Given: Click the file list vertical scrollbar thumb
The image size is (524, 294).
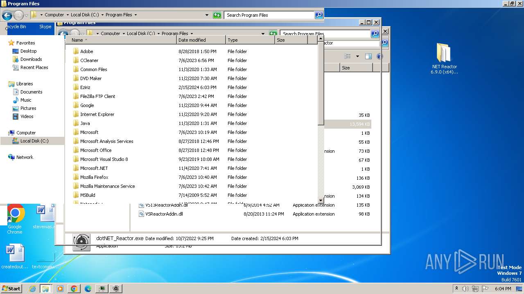Looking at the screenshot, I should [321, 84].
